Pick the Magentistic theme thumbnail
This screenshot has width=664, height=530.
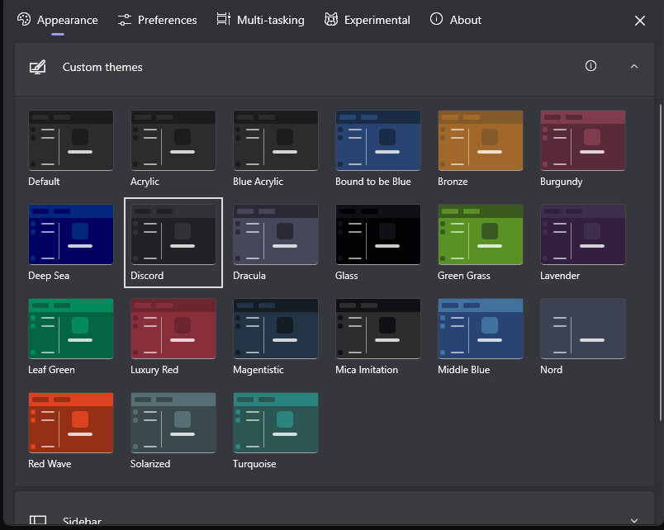tap(276, 329)
